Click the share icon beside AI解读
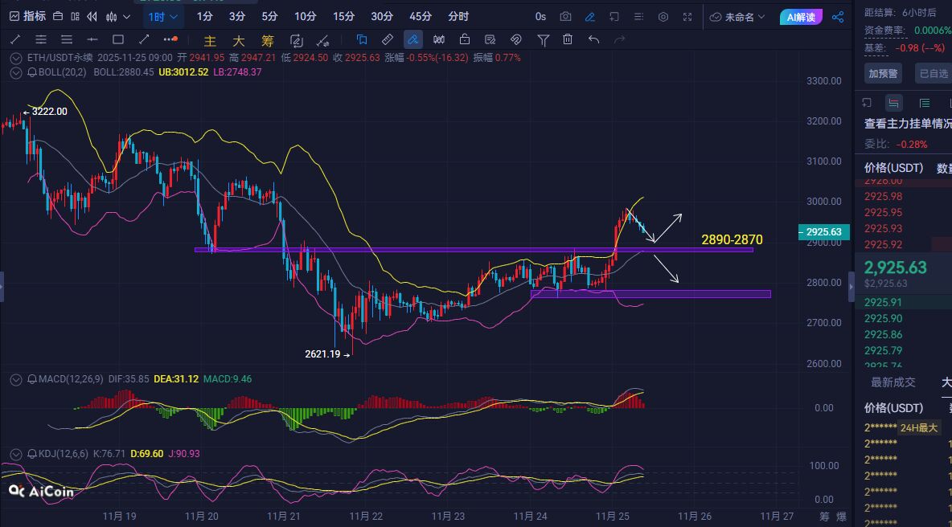The height and width of the screenshot is (527, 952). click(x=838, y=17)
